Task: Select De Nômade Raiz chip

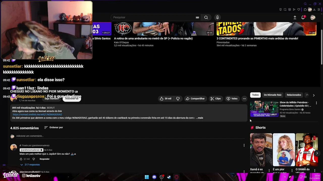Action: pyautogui.click(x=273, y=95)
